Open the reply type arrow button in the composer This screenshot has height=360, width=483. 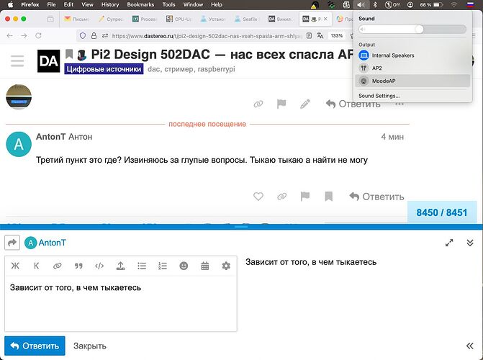tap(12, 243)
